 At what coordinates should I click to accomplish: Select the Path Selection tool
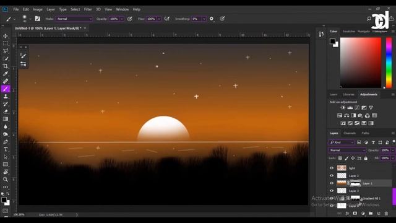(6, 157)
